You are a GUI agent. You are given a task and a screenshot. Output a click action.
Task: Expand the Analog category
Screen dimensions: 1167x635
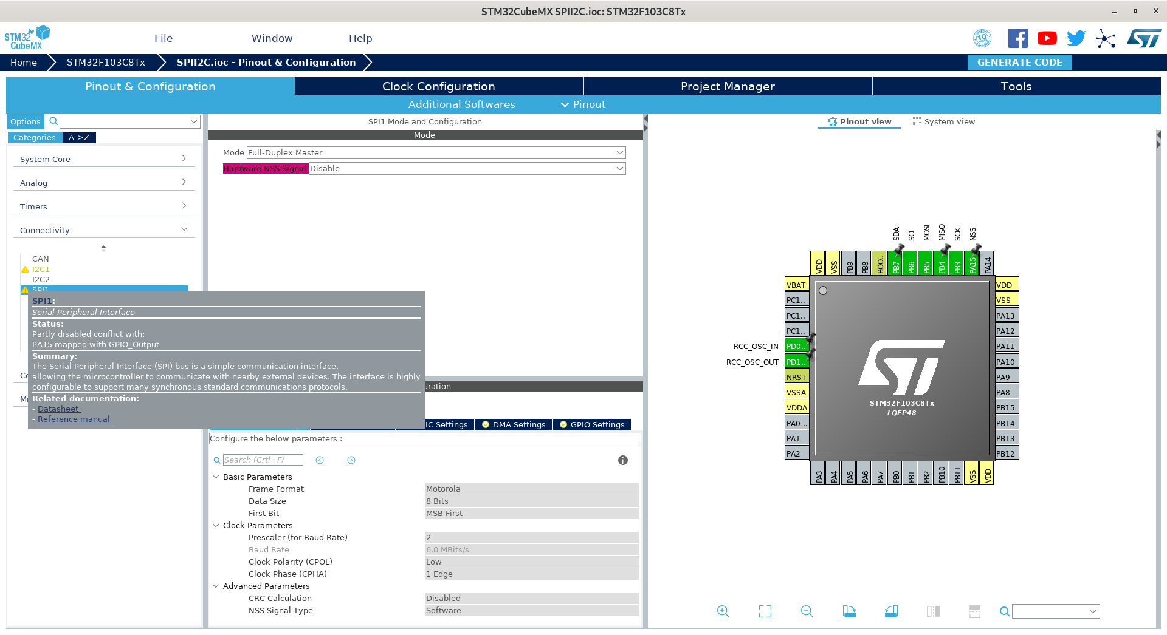[x=103, y=183]
